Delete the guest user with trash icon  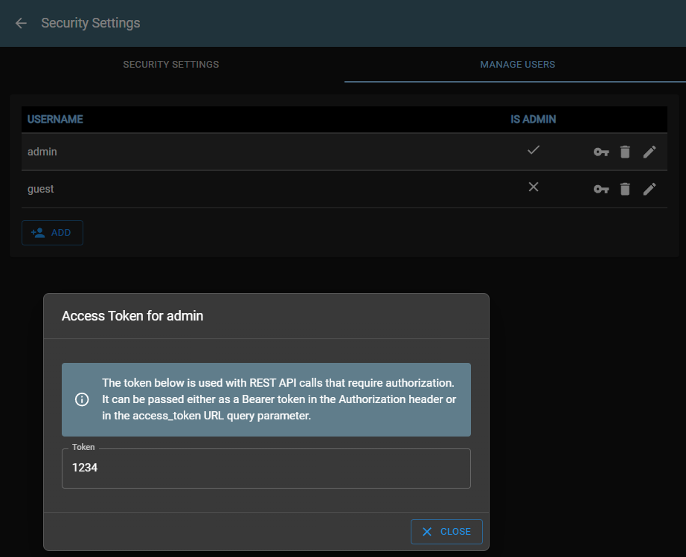pos(625,189)
